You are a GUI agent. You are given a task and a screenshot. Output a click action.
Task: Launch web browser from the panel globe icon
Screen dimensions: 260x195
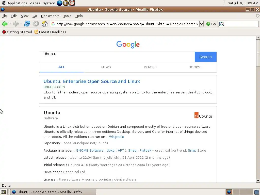(x=59, y=3)
